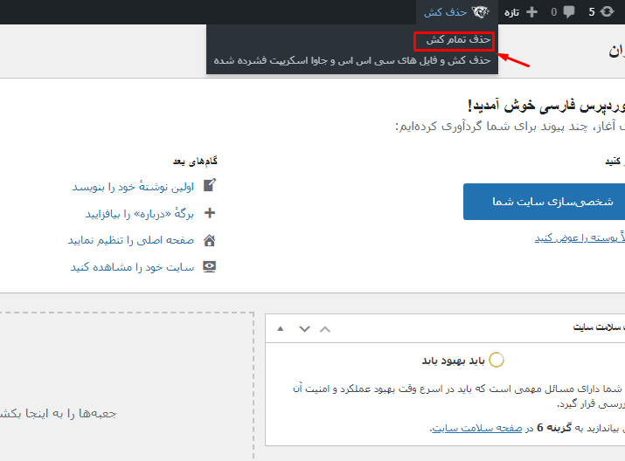
Task: Click the comments bubble icon
Action: [x=569, y=12]
